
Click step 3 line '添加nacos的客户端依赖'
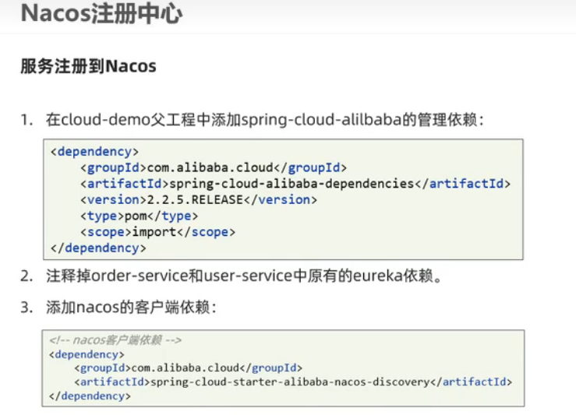118,307
